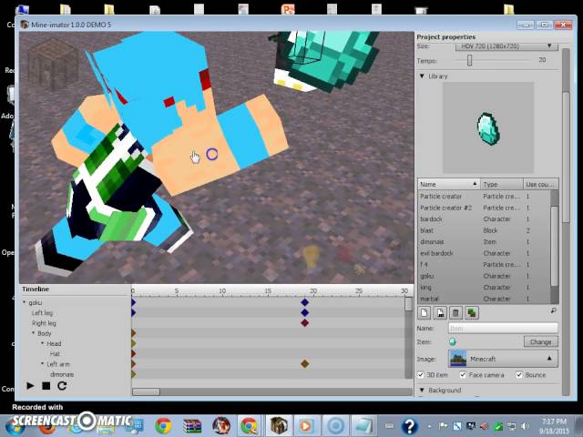This screenshot has width=583, height=437.
Task: Select the 'evil bardock' library row
Action: 484,253
